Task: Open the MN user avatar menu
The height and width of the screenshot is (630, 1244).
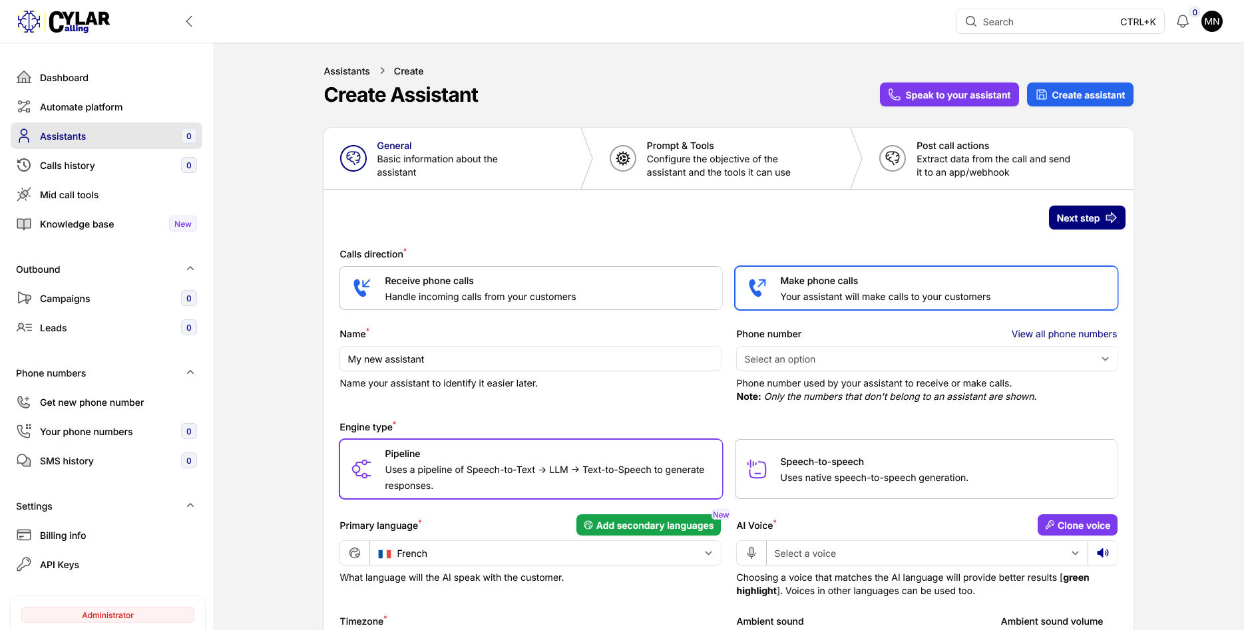Action: click(x=1212, y=21)
